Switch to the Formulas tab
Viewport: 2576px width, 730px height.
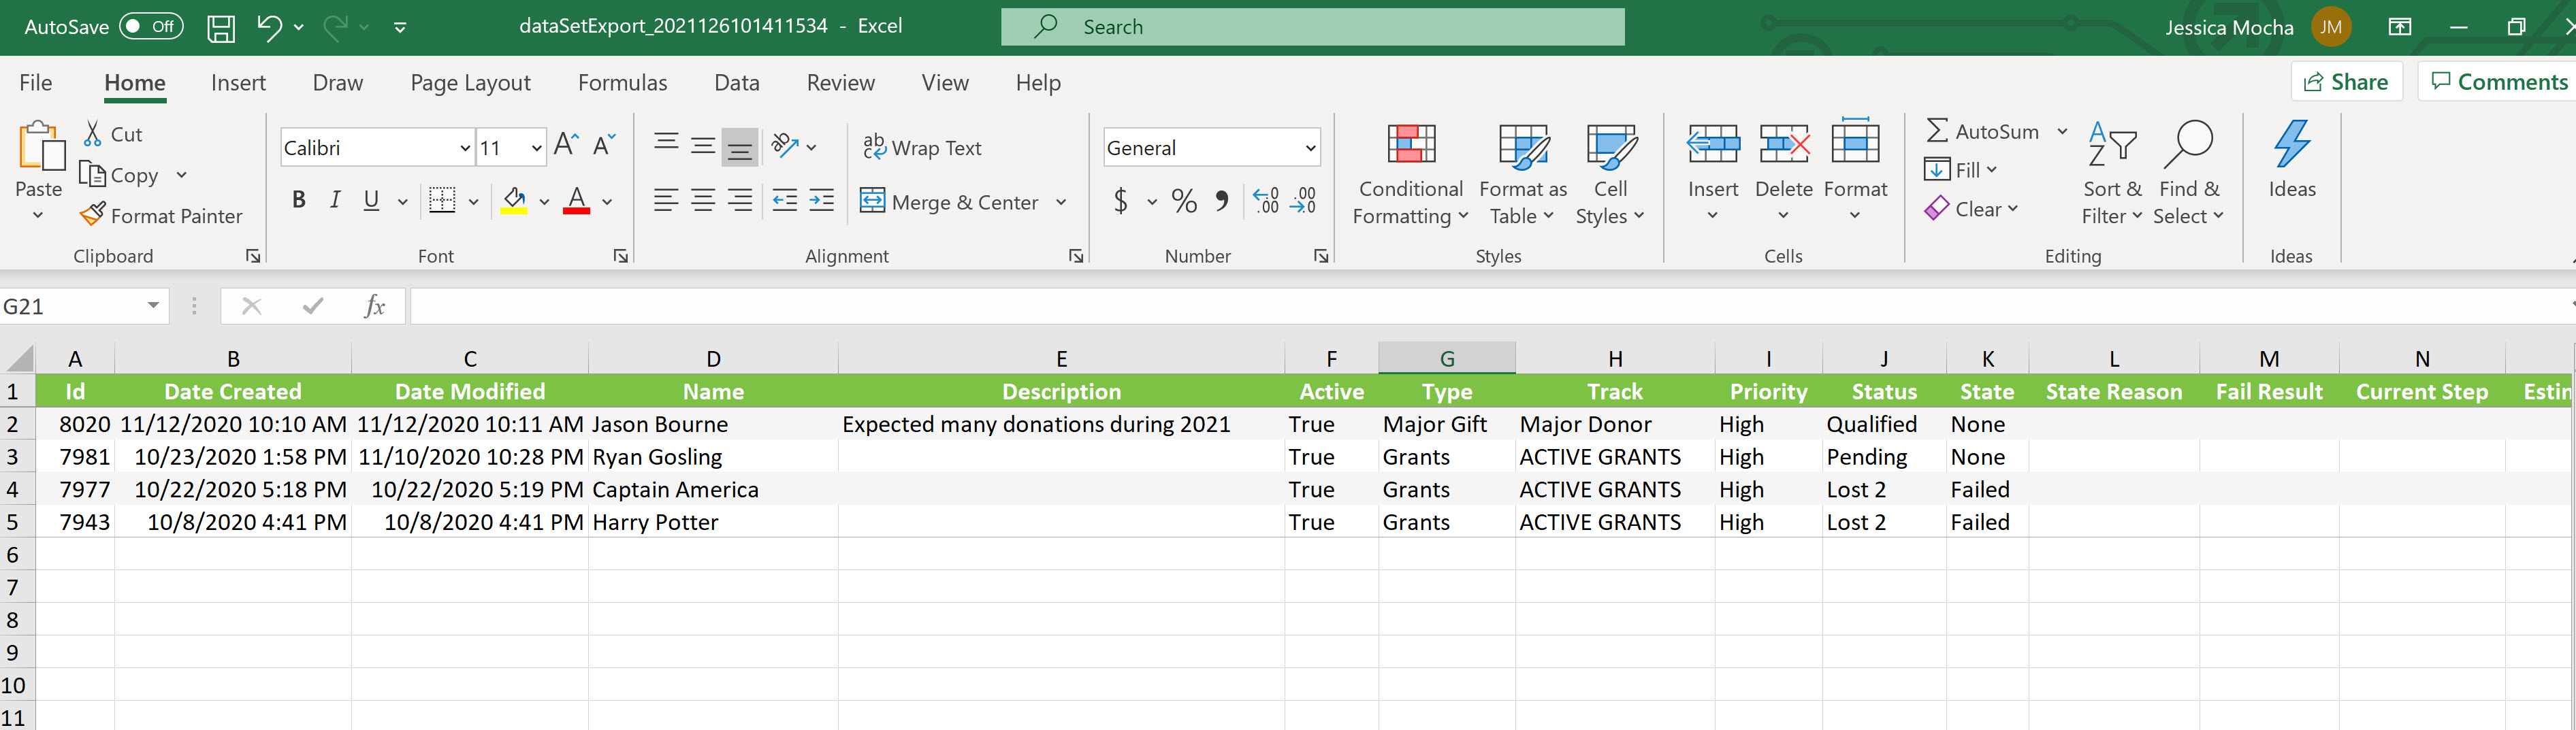622,83
